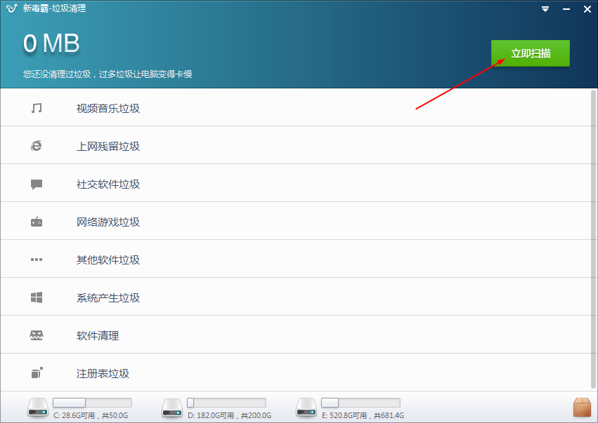Select the 视频音乐垃圾 category label
598x423 pixels.
pos(108,109)
